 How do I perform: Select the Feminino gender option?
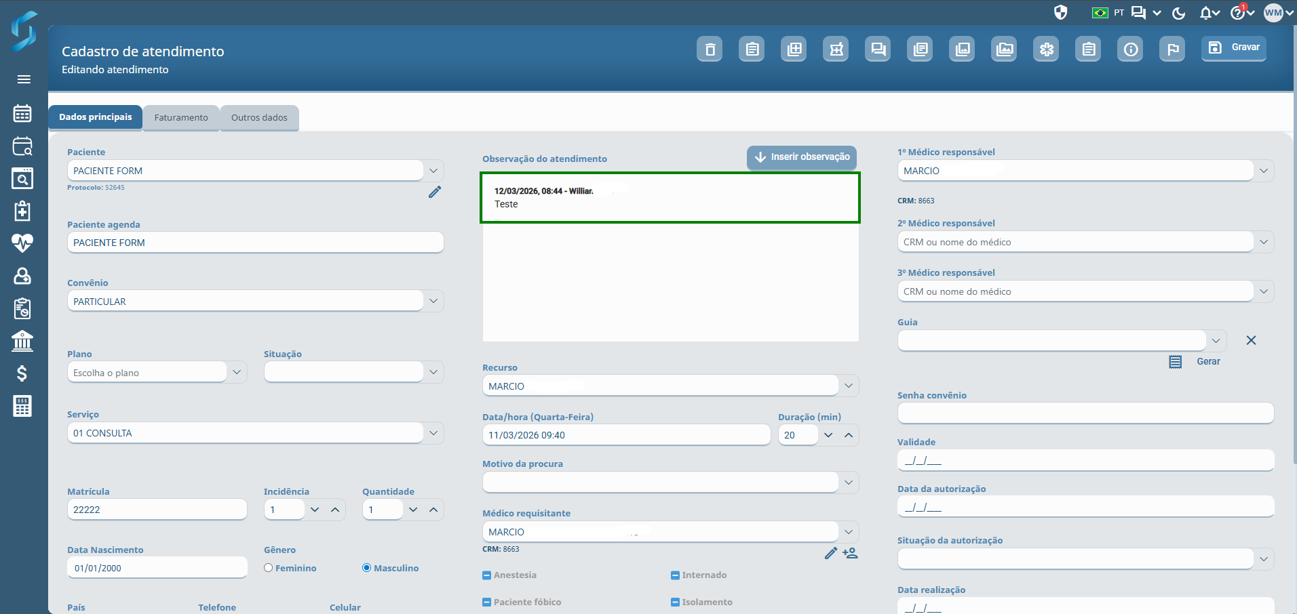click(x=269, y=568)
